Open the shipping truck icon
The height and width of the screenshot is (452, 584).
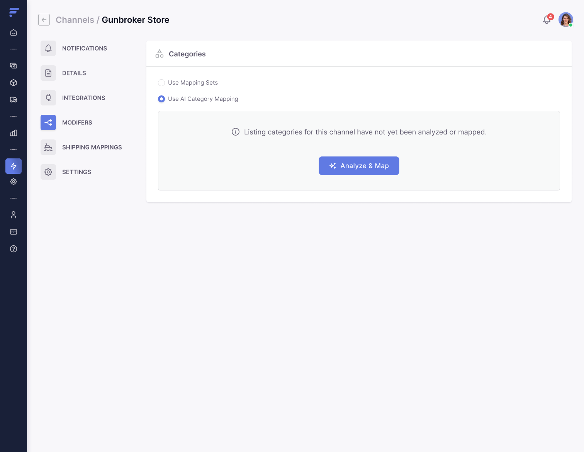pyautogui.click(x=14, y=100)
